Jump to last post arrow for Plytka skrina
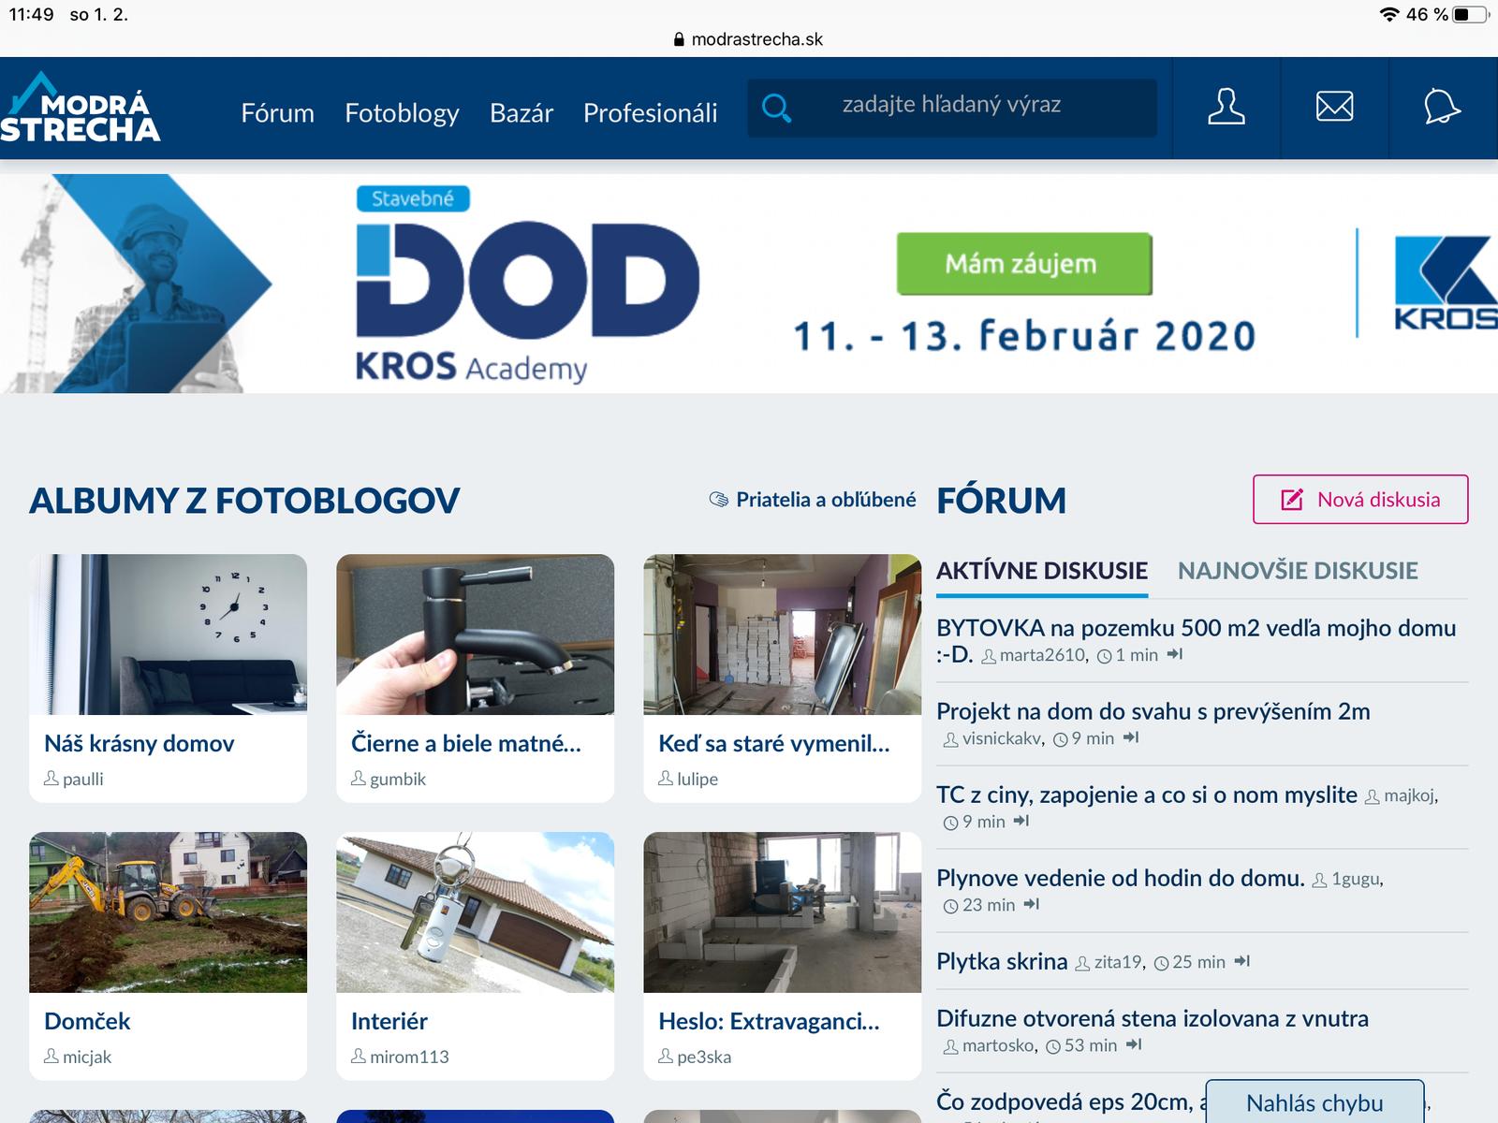Screen dimensions: 1498x1123 pyautogui.click(x=1242, y=961)
